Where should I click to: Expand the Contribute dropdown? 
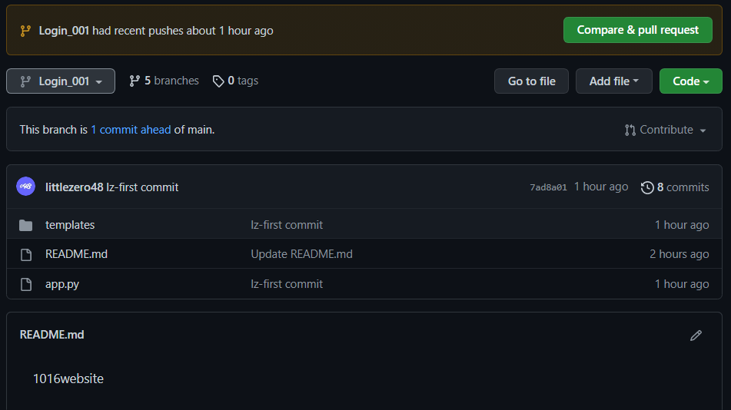click(665, 130)
